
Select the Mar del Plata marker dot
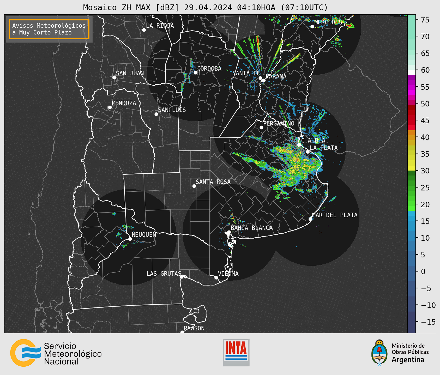(310, 219)
